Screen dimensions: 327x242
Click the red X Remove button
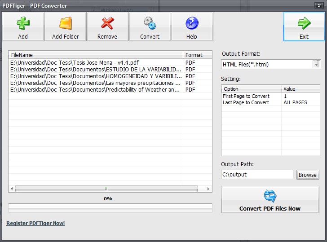pyautogui.click(x=107, y=26)
